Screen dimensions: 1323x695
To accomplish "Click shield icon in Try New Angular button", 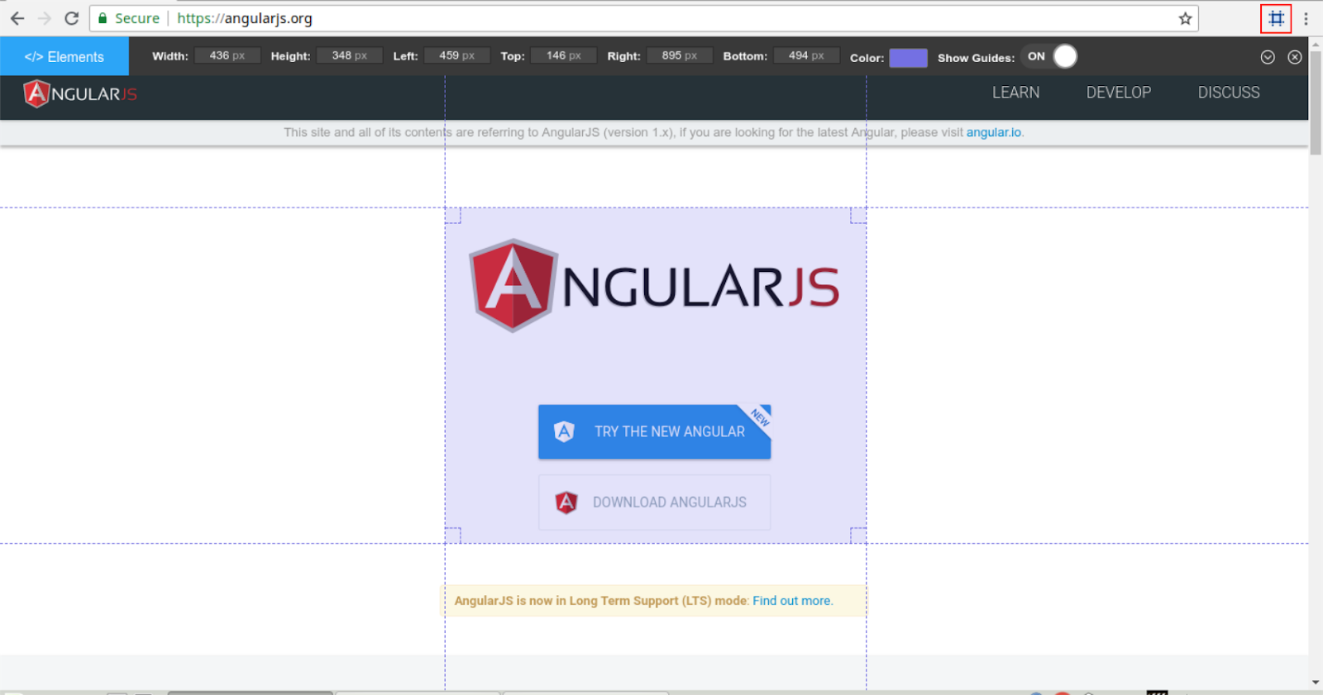I will click(564, 431).
